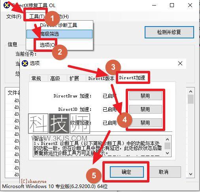Screen dimensions: 200x192
Task: Click the DirectDraw 加速 label
Action: [x=72, y=96]
